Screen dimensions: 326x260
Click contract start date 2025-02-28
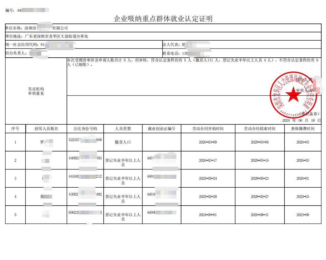point(208,197)
